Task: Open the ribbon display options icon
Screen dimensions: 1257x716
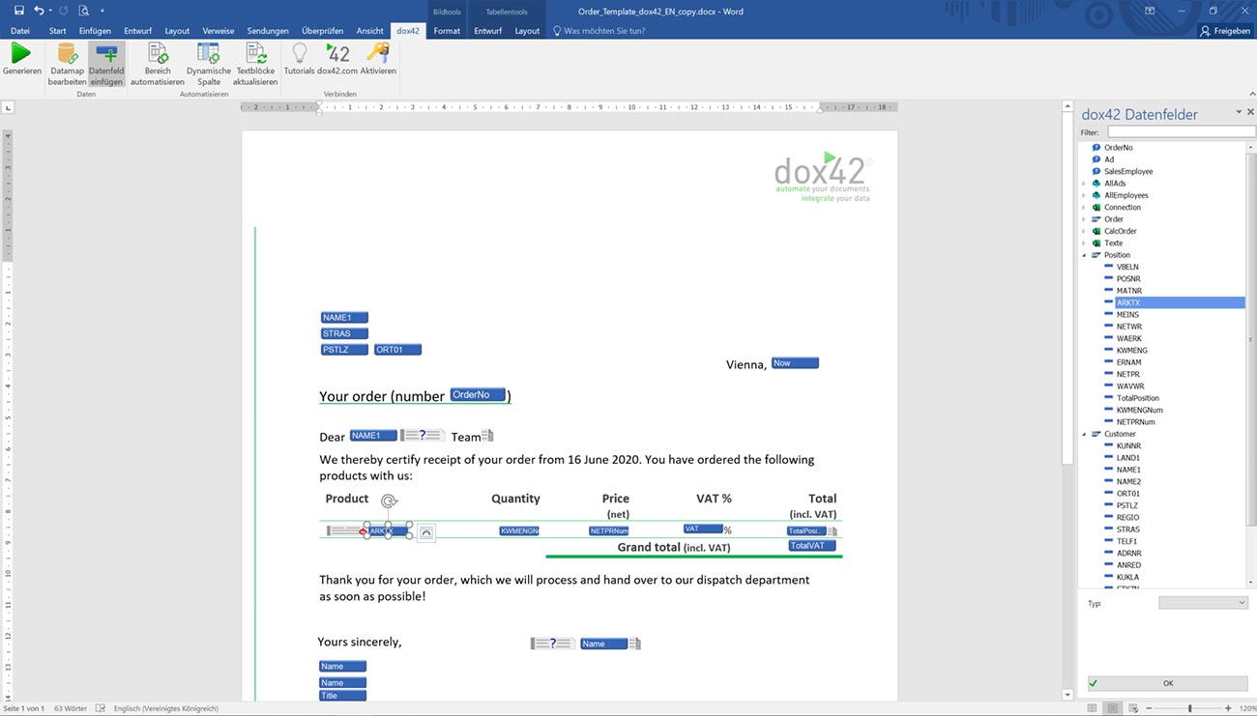Action: point(1151,11)
